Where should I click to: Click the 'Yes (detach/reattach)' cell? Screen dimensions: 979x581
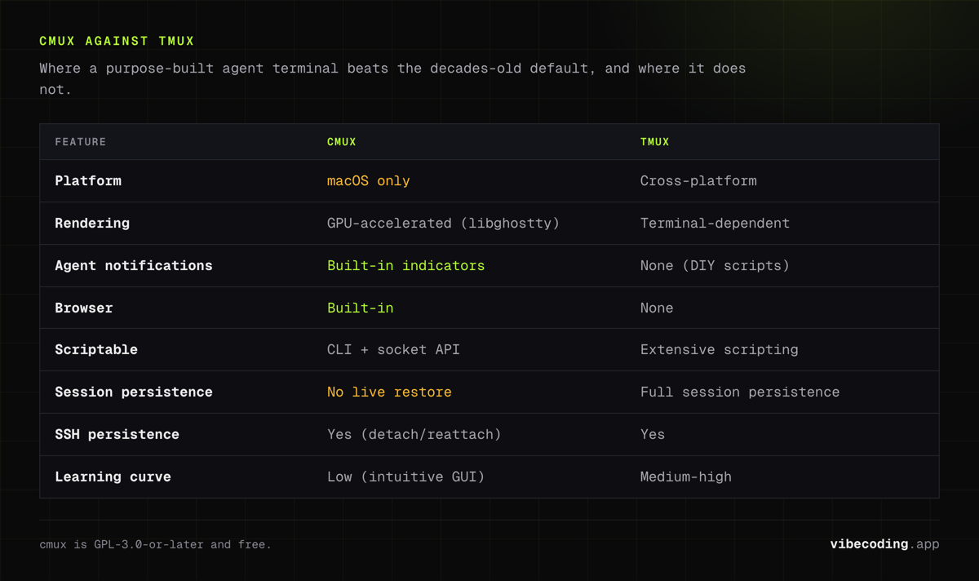(414, 434)
